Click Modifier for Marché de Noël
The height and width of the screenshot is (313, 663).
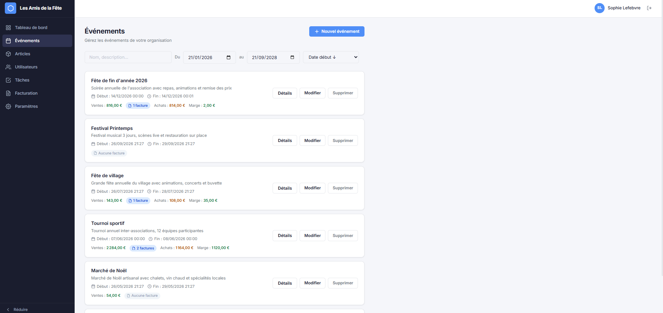tap(312, 283)
